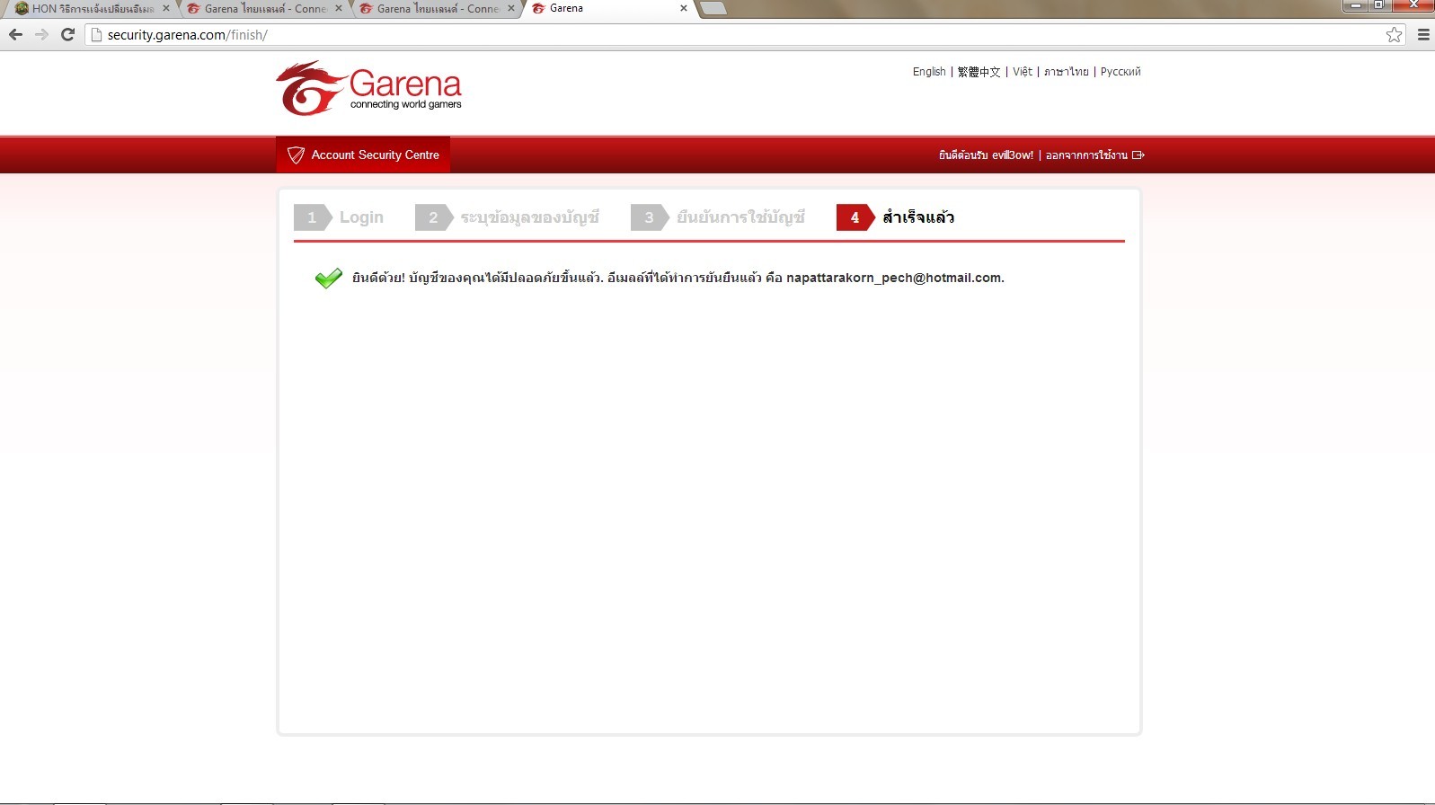The image size is (1435, 805).
Task: Close the active Garena tab
Action: [x=684, y=8]
